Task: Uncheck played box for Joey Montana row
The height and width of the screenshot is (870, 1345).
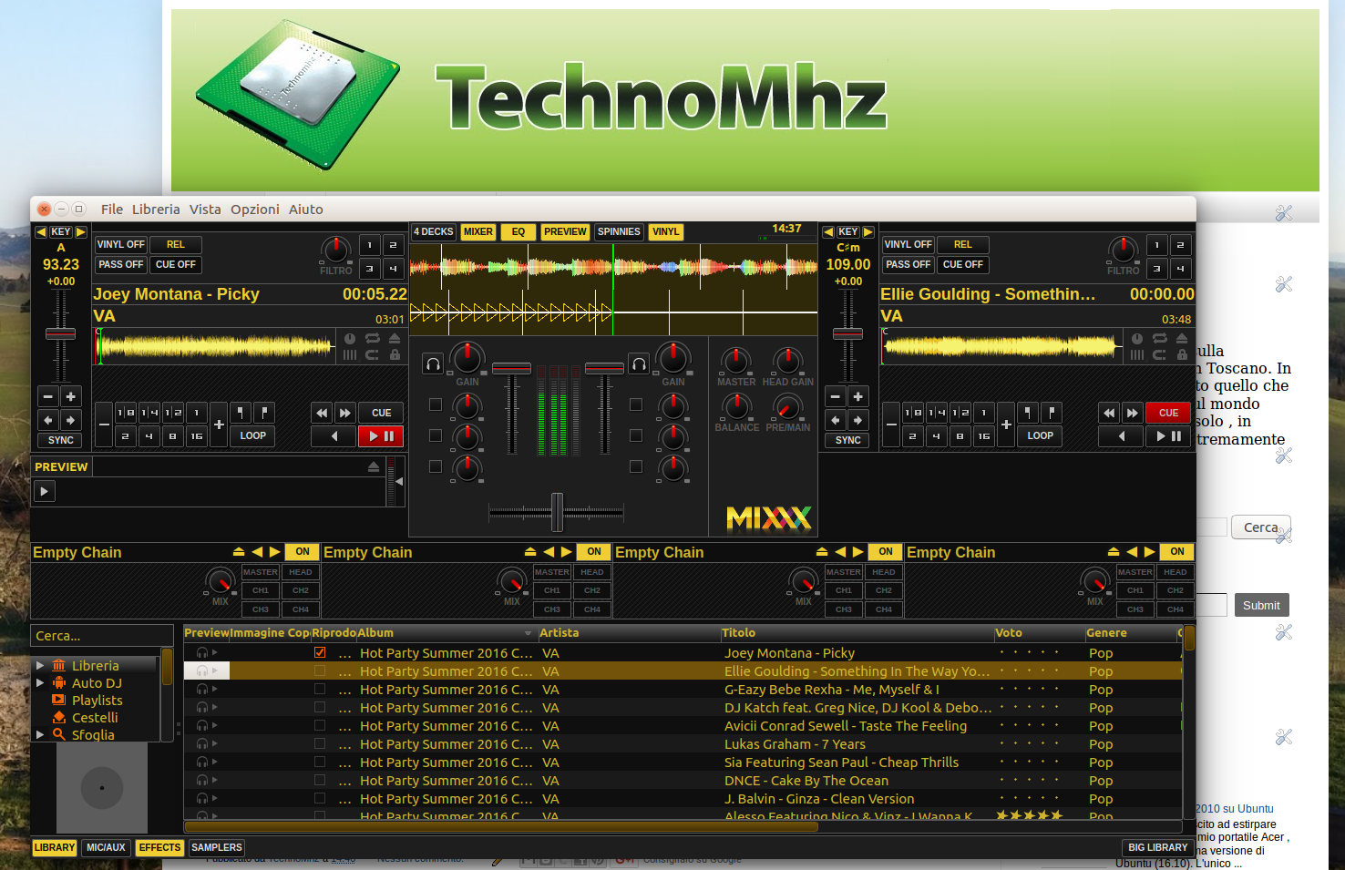Action: pos(320,652)
